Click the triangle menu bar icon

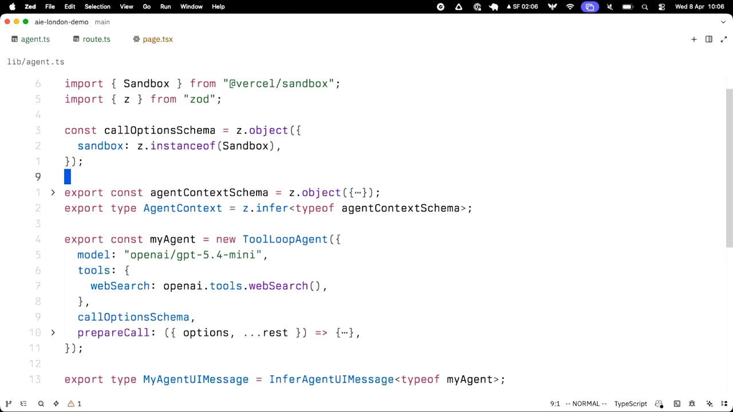(459, 6)
